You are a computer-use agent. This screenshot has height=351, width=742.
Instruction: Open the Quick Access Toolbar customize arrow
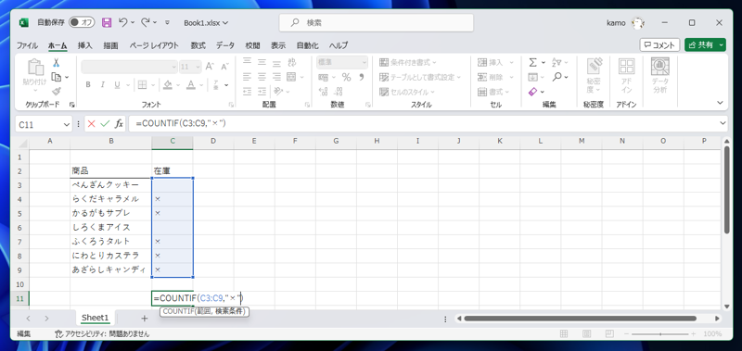click(167, 22)
